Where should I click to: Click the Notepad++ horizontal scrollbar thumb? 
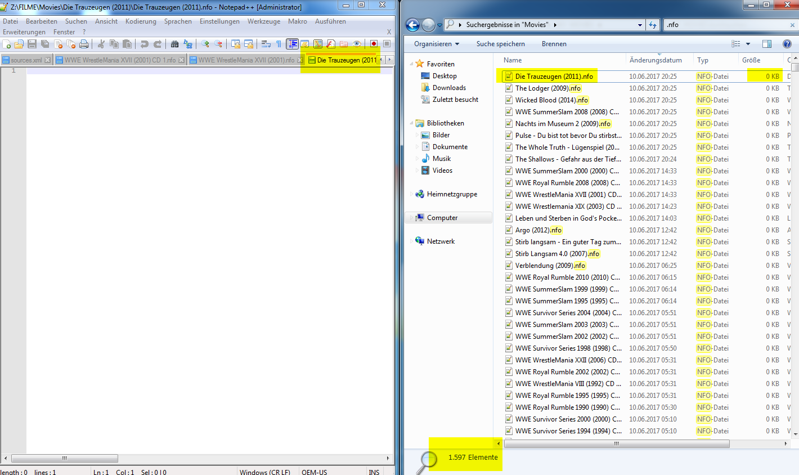64,458
